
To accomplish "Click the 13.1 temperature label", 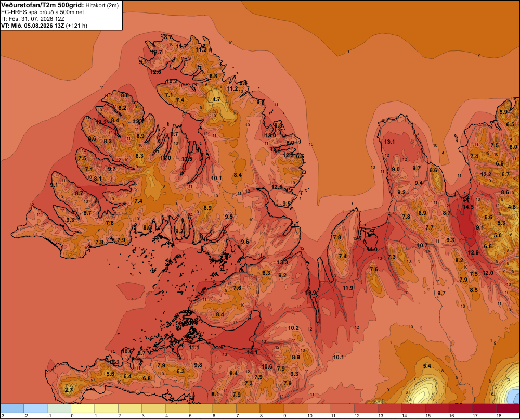I will tap(389, 142).
